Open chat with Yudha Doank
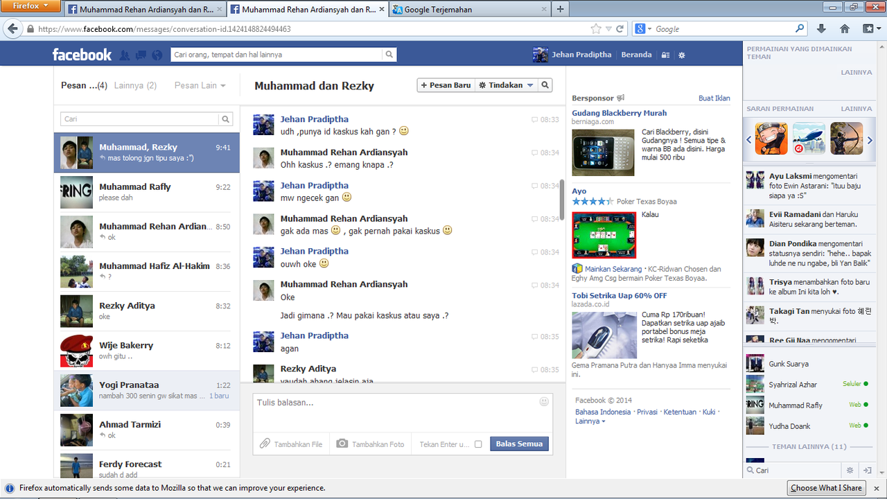 pyautogui.click(x=807, y=426)
